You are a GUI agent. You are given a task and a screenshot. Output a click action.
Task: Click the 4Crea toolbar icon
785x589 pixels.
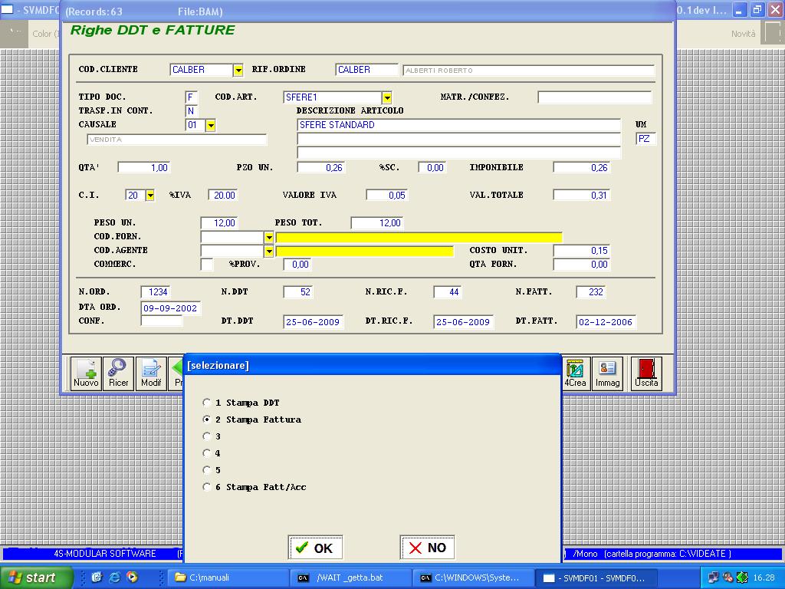(x=575, y=373)
